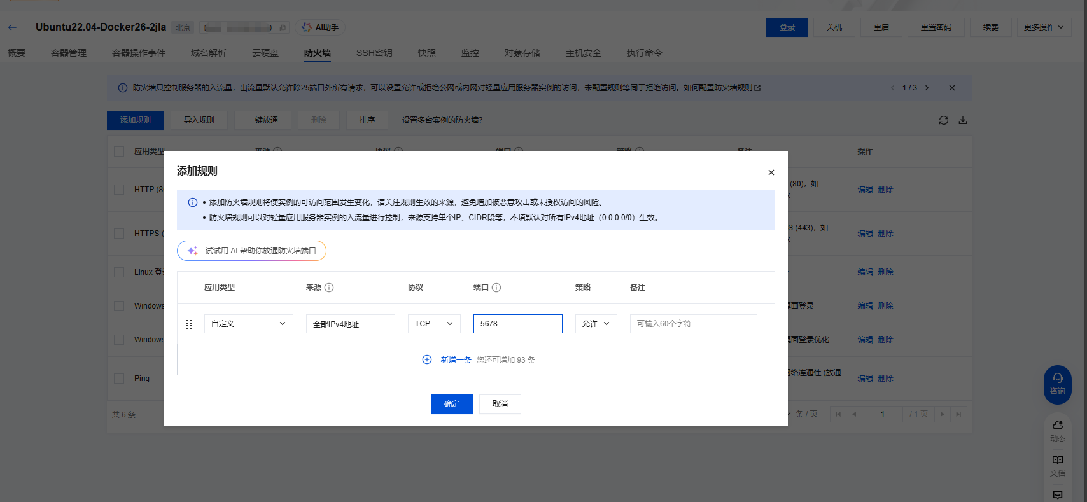Image resolution: width=1087 pixels, height=502 pixels.
Task: Jump to last page of rules
Action: pyautogui.click(x=958, y=414)
